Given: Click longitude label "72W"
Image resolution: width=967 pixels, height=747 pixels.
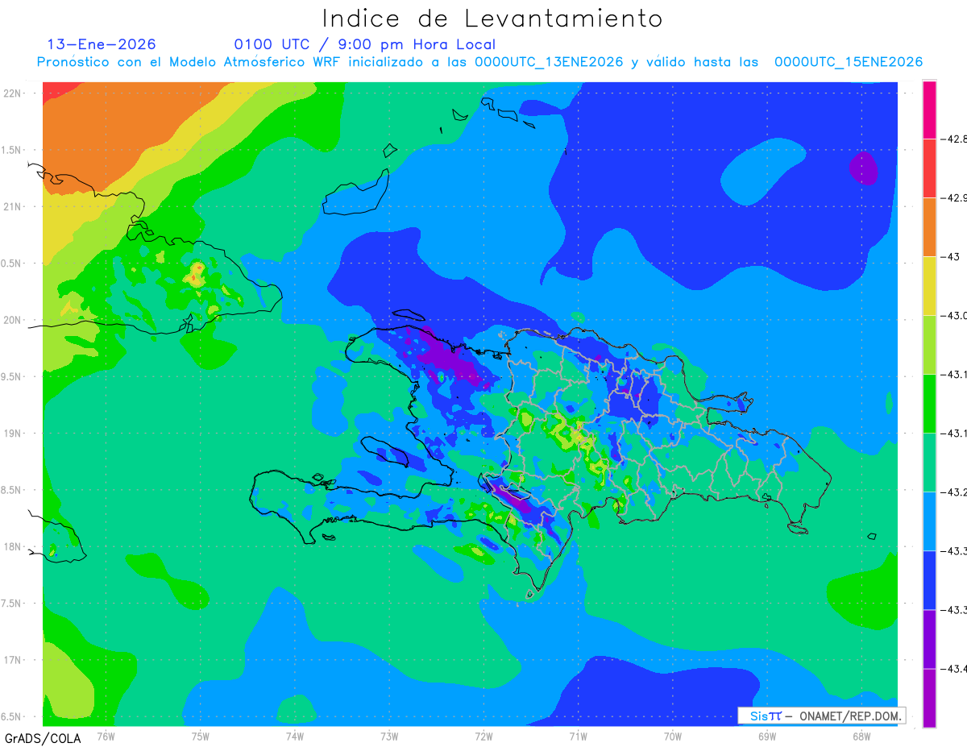Looking at the screenshot, I should pos(483,736).
